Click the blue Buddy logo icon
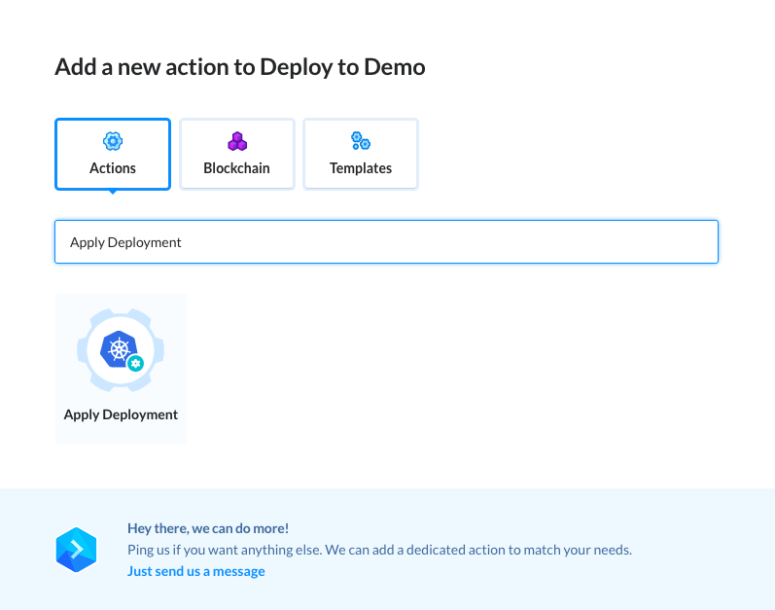Image resolution: width=775 pixels, height=610 pixels. [76, 550]
